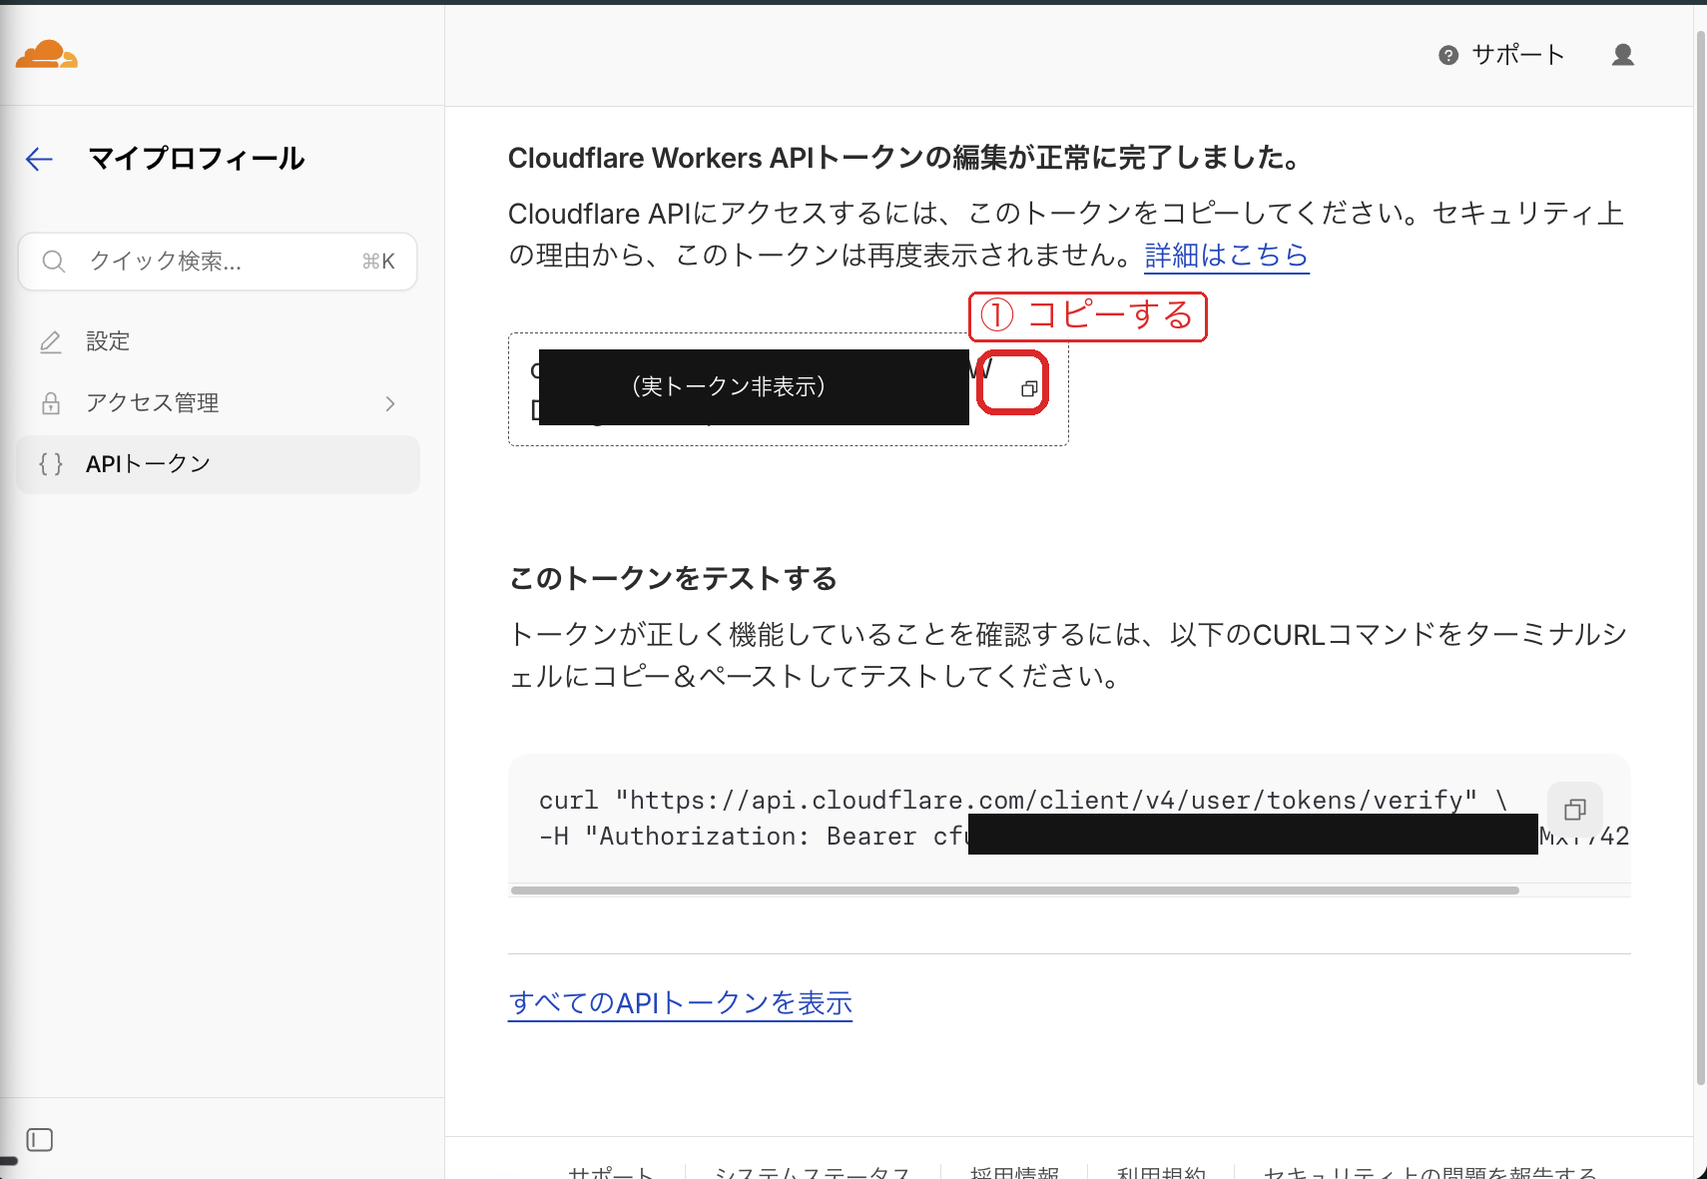The width and height of the screenshot is (1707, 1179).
Task: Open the サポート menu in the header
Action: point(1501,55)
